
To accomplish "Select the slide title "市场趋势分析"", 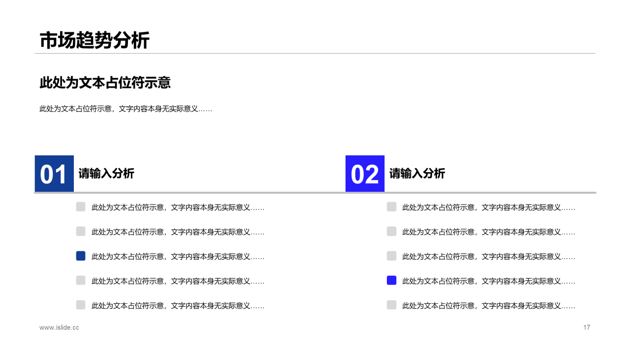I will coord(94,40).
